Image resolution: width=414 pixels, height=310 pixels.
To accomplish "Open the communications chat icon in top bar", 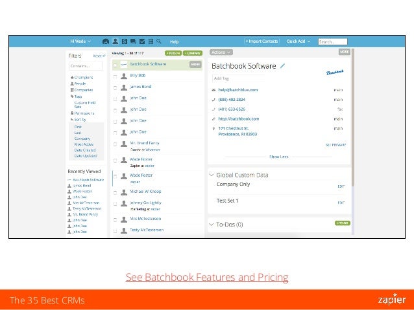I will coord(133,41).
